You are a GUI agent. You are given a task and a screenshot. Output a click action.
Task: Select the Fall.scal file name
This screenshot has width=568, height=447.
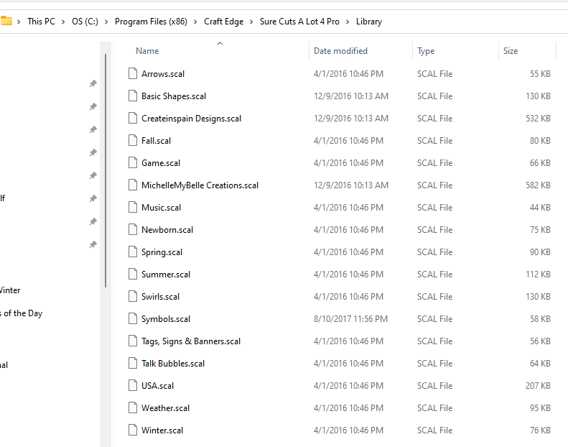[x=156, y=141]
